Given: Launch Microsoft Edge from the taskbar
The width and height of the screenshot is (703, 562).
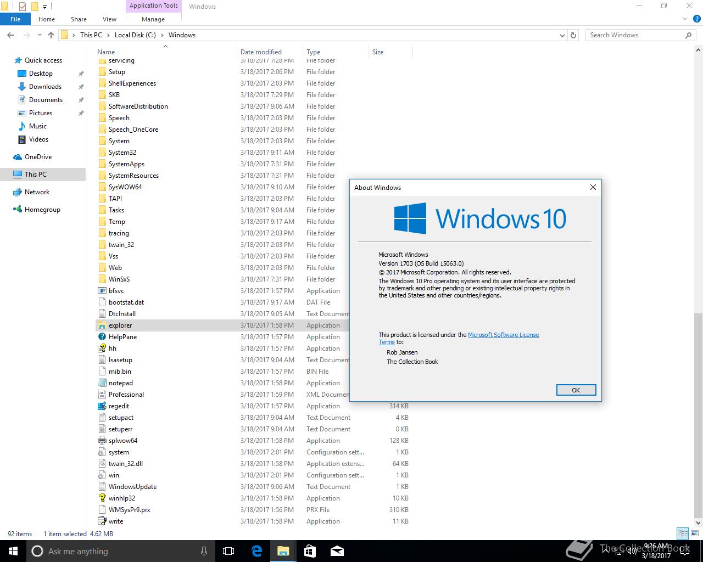Looking at the screenshot, I should coord(256,551).
